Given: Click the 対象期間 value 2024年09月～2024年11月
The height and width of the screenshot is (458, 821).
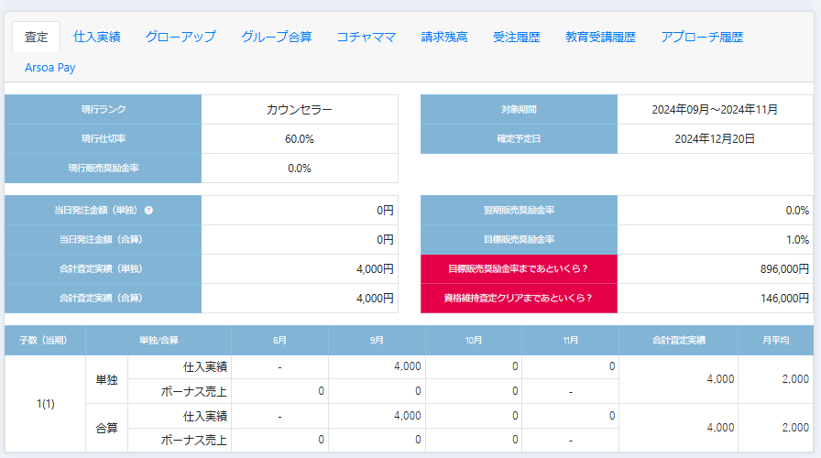Looking at the screenshot, I should coord(715,109).
